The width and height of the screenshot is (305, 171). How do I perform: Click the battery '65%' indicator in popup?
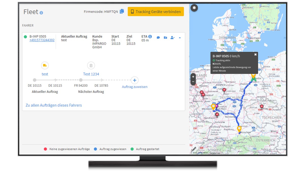(217, 64)
